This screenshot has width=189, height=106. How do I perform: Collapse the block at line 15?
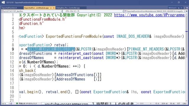(x=19, y=75)
